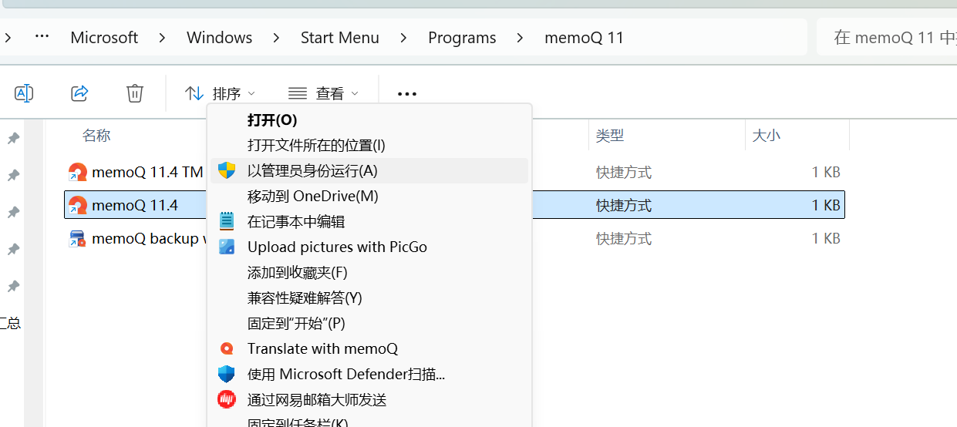Sort by 名称 column header
This screenshot has width=957, height=427.
point(96,136)
